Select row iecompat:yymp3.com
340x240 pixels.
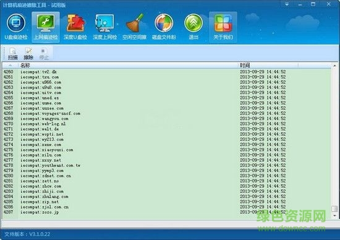pos(166,171)
